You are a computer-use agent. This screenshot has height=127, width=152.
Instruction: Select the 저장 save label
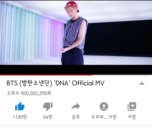coord(132,117)
